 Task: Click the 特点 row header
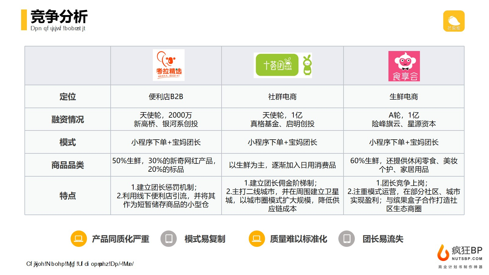pos(68,196)
